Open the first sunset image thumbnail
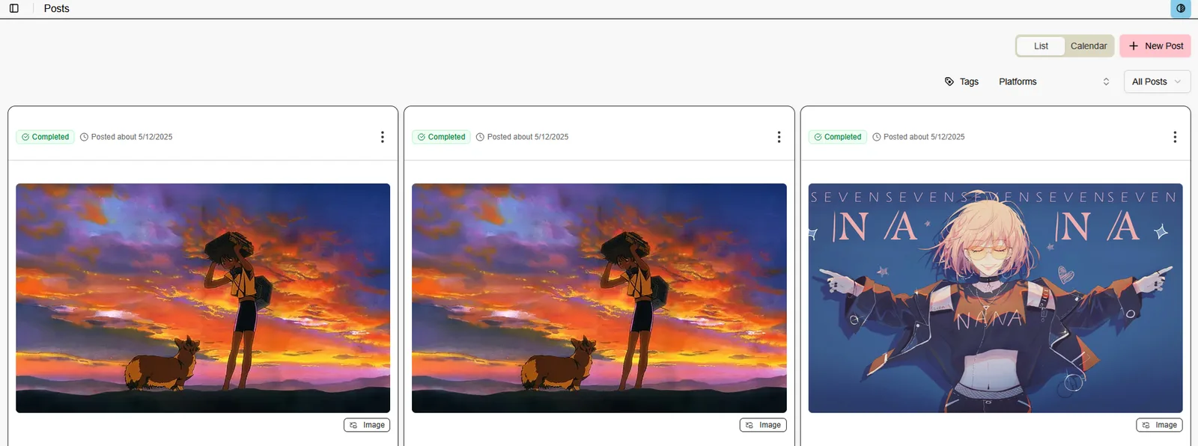Image resolution: width=1198 pixels, height=446 pixels. (203, 298)
